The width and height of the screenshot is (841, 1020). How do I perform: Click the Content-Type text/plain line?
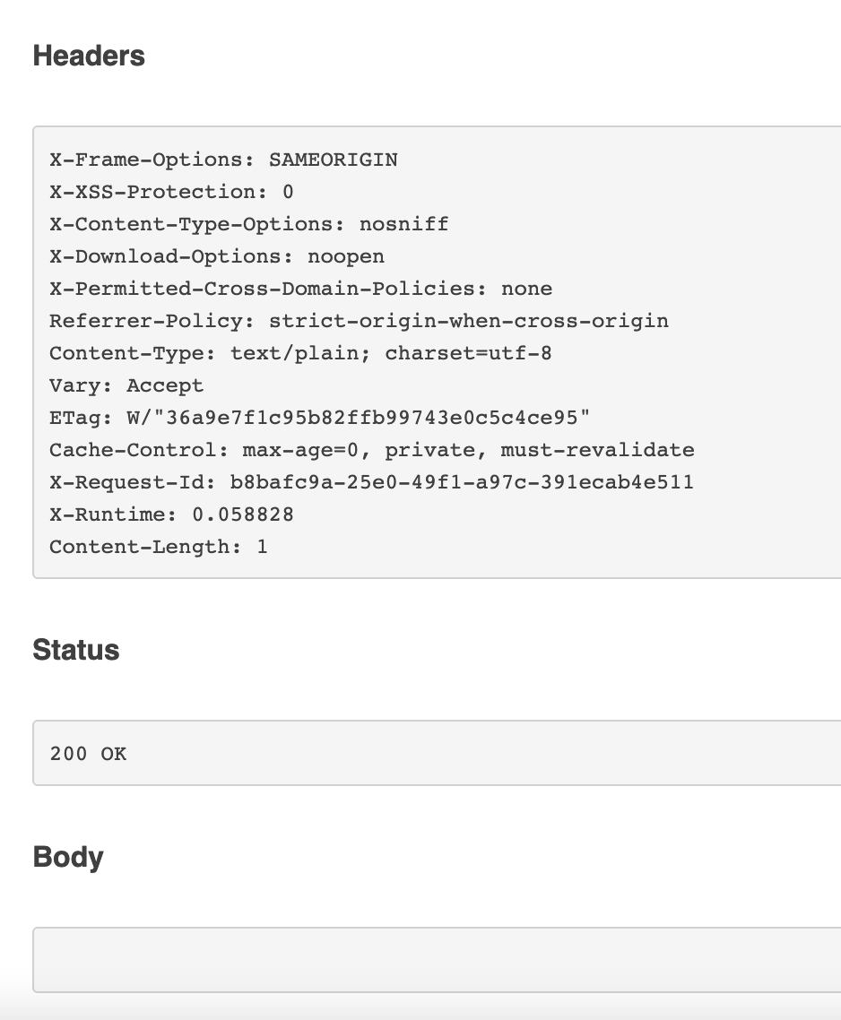tap(300, 353)
